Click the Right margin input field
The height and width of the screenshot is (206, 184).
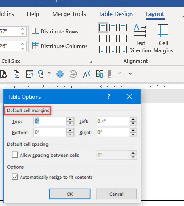[x=113, y=132]
